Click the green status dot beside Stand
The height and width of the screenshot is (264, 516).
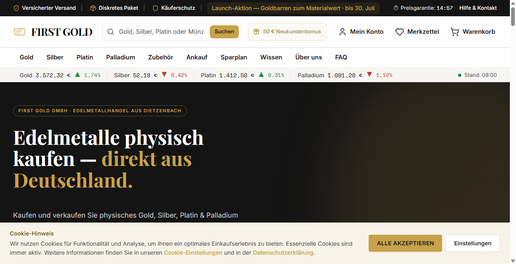click(x=460, y=75)
